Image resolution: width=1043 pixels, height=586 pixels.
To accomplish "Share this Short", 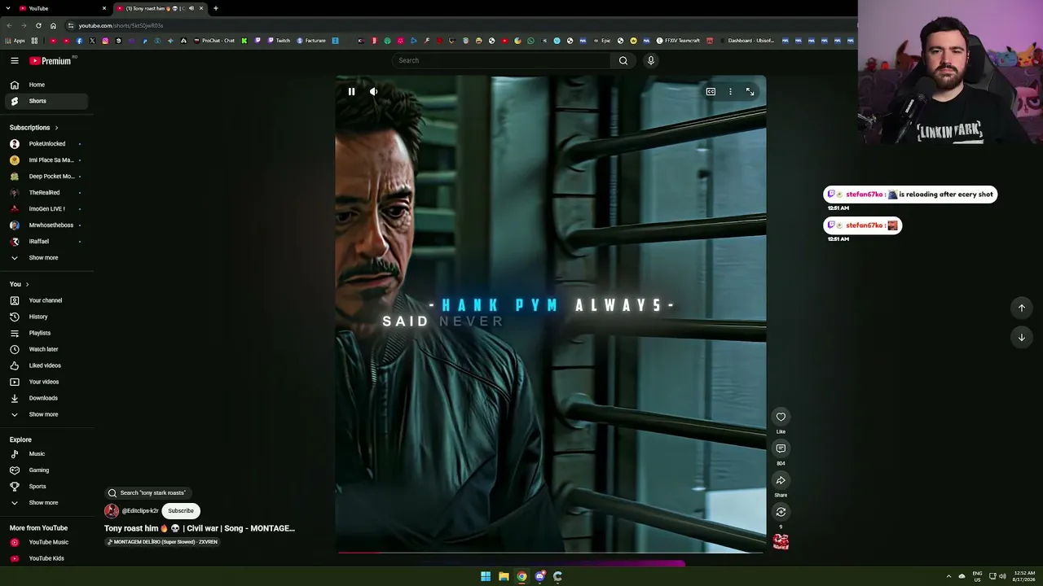I will (781, 480).
